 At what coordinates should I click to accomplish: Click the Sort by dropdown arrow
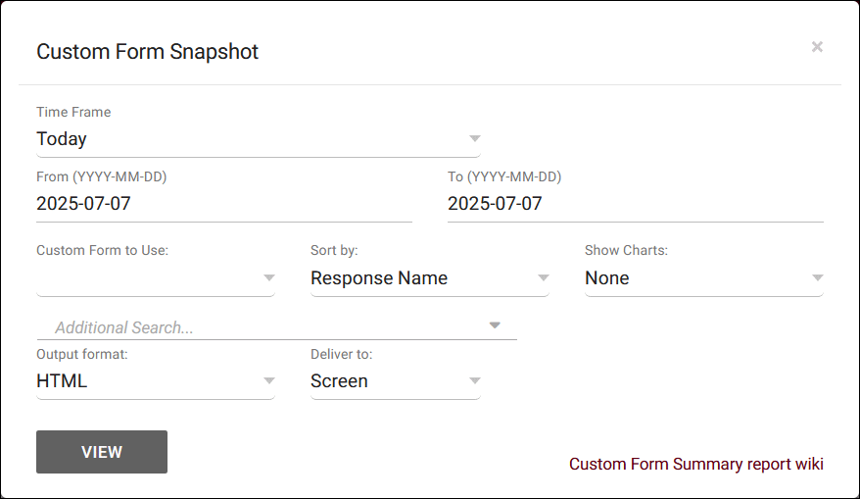(x=544, y=278)
